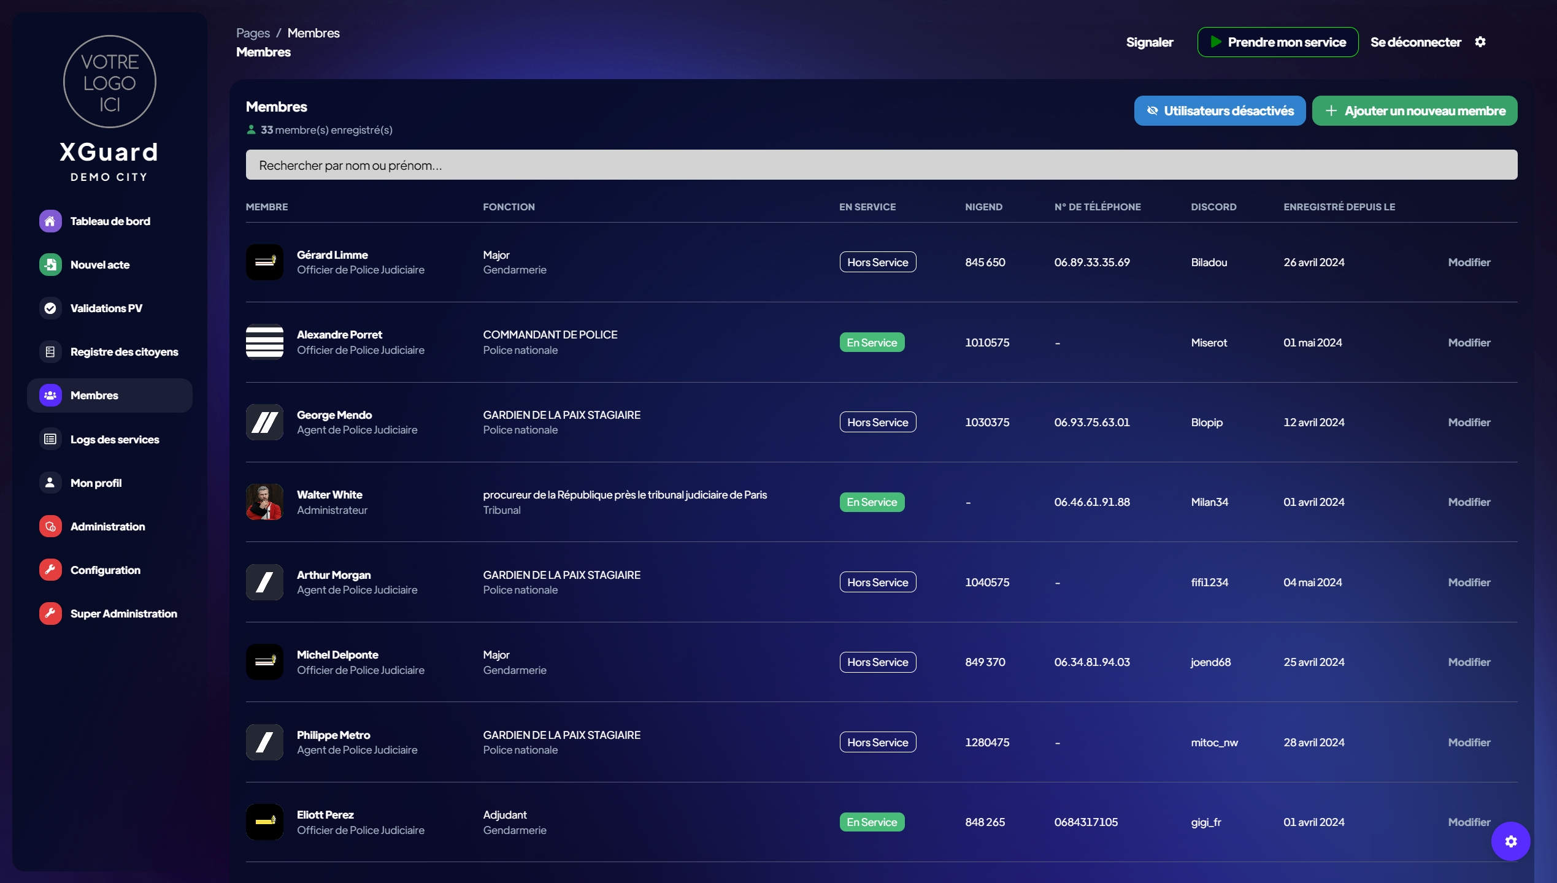Click Walter White's avatar thumbnail

[x=264, y=502]
